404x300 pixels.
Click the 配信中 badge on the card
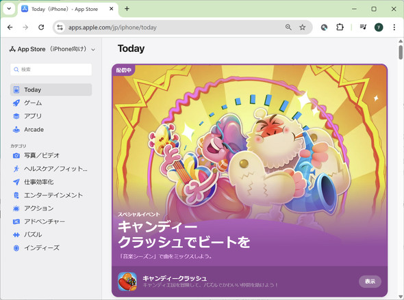pos(124,70)
